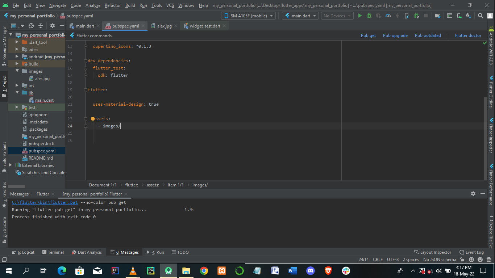This screenshot has height=278, width=495.
Task: Click Select Opened File target icon
Action: tap(31, 26)
